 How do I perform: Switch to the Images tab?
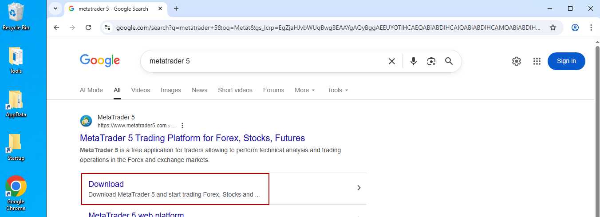(171, 90)
